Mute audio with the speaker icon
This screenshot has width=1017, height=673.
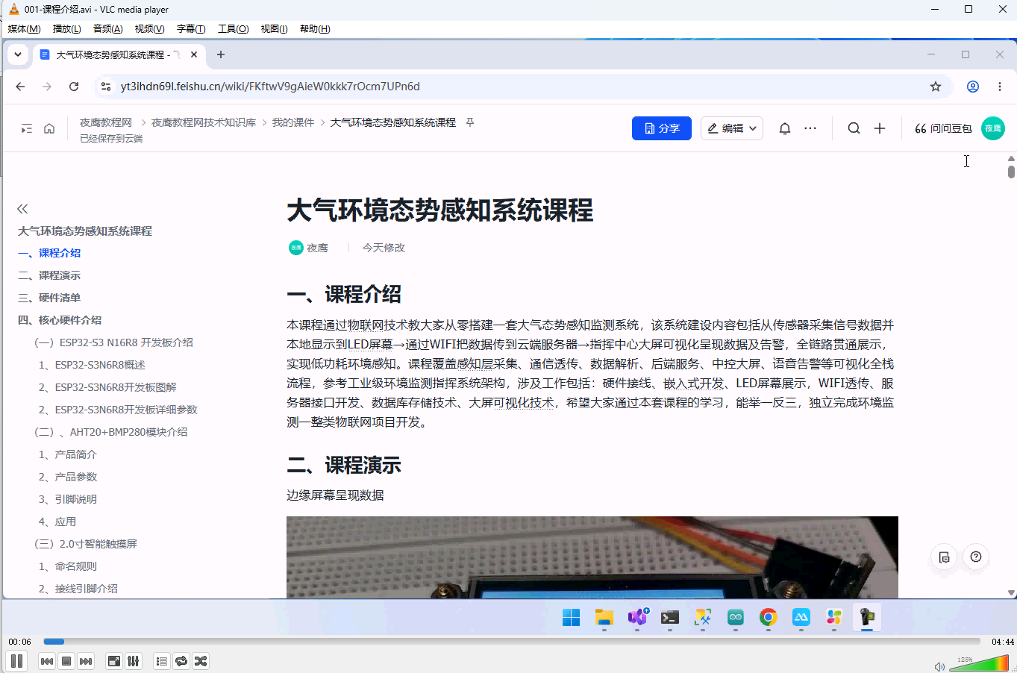(939, 666)
